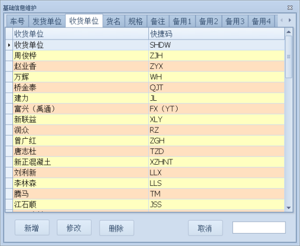Select the 备用1 tab
Viewport: 300px width, 246px height.
[182, 21]
